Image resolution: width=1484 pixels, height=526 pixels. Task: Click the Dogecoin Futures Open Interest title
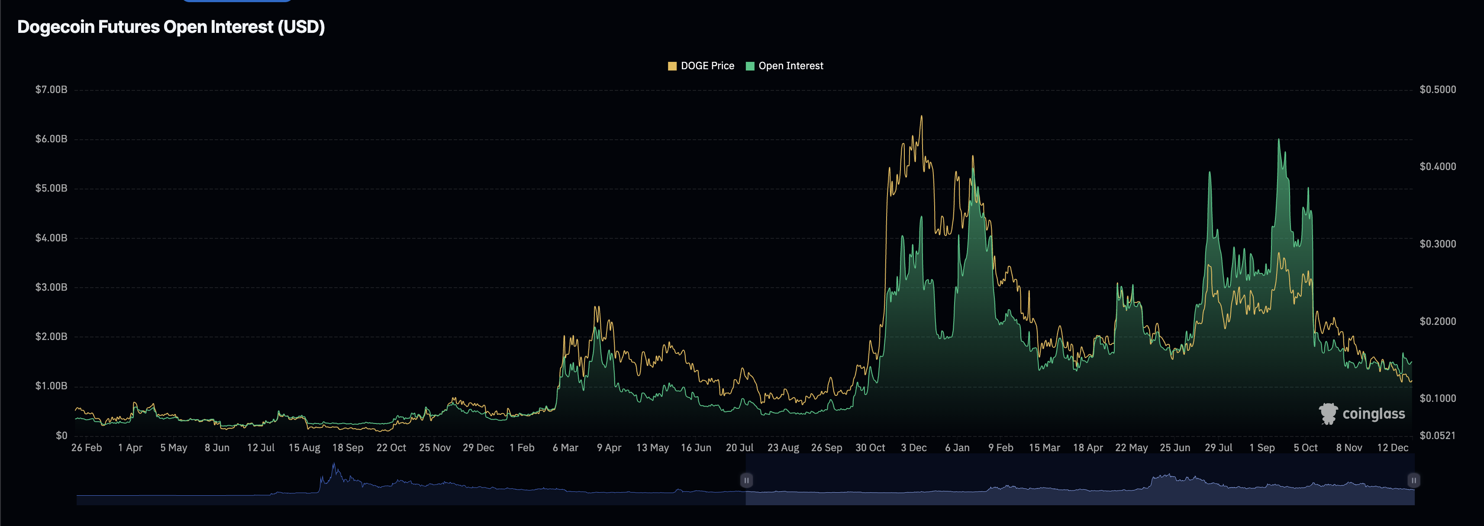click(171, 27)
